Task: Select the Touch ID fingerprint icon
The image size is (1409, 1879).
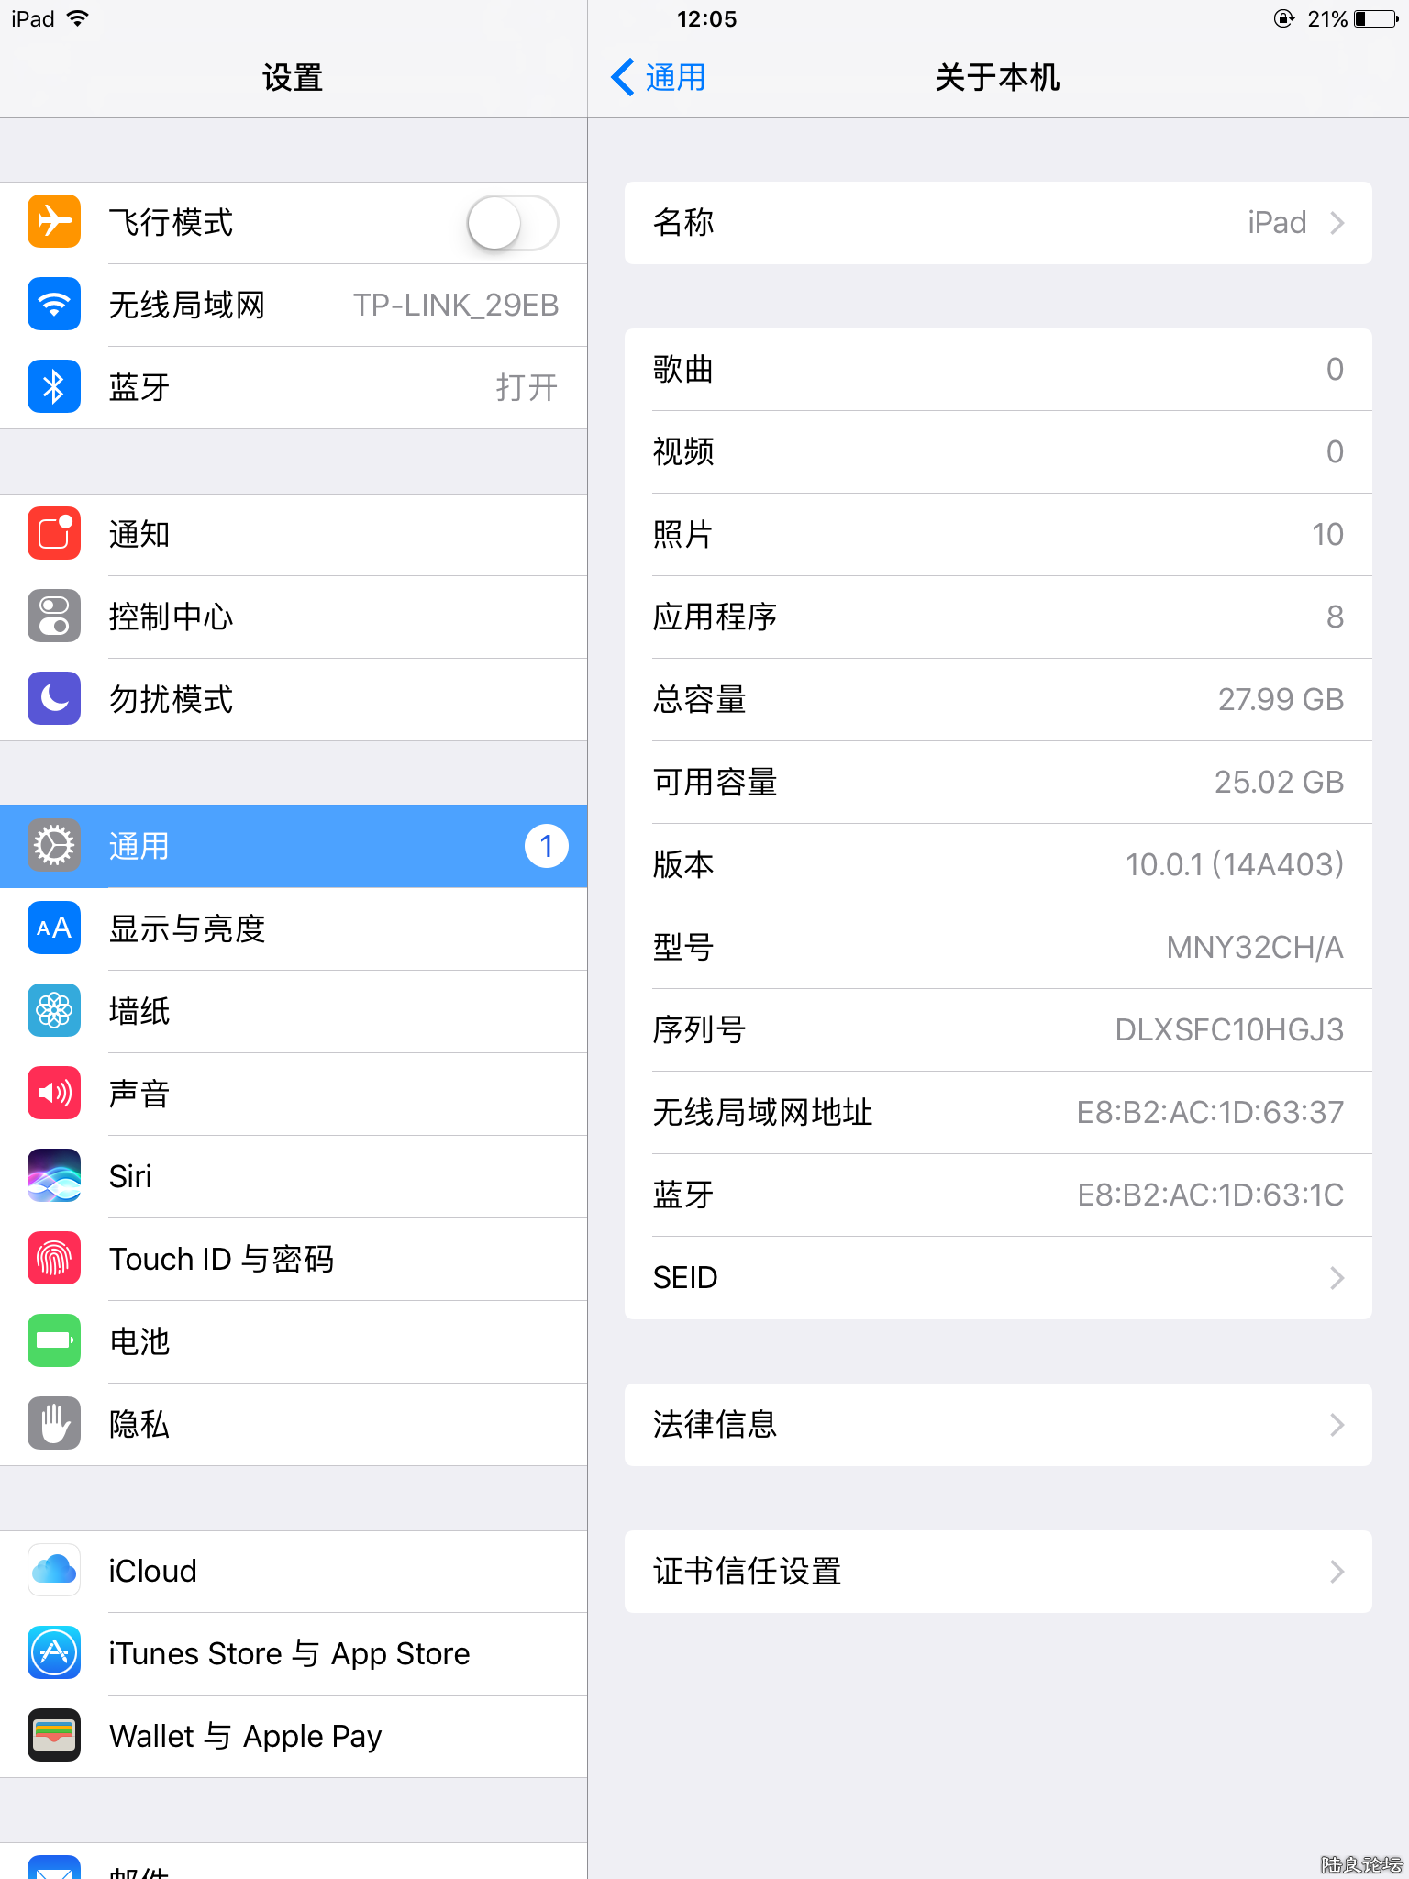Action: click(x=54, y=1259)
